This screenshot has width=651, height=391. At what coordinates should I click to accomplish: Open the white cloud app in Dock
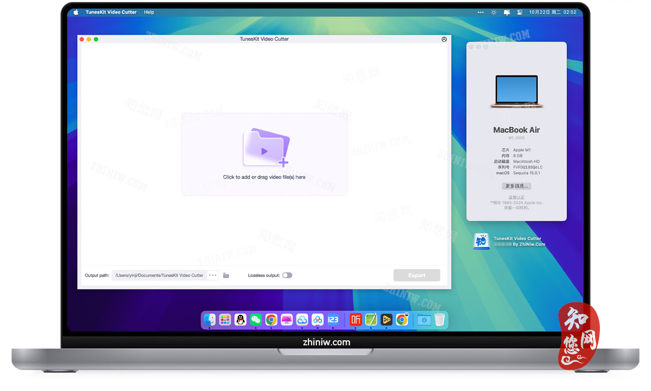tap(302, 320)
